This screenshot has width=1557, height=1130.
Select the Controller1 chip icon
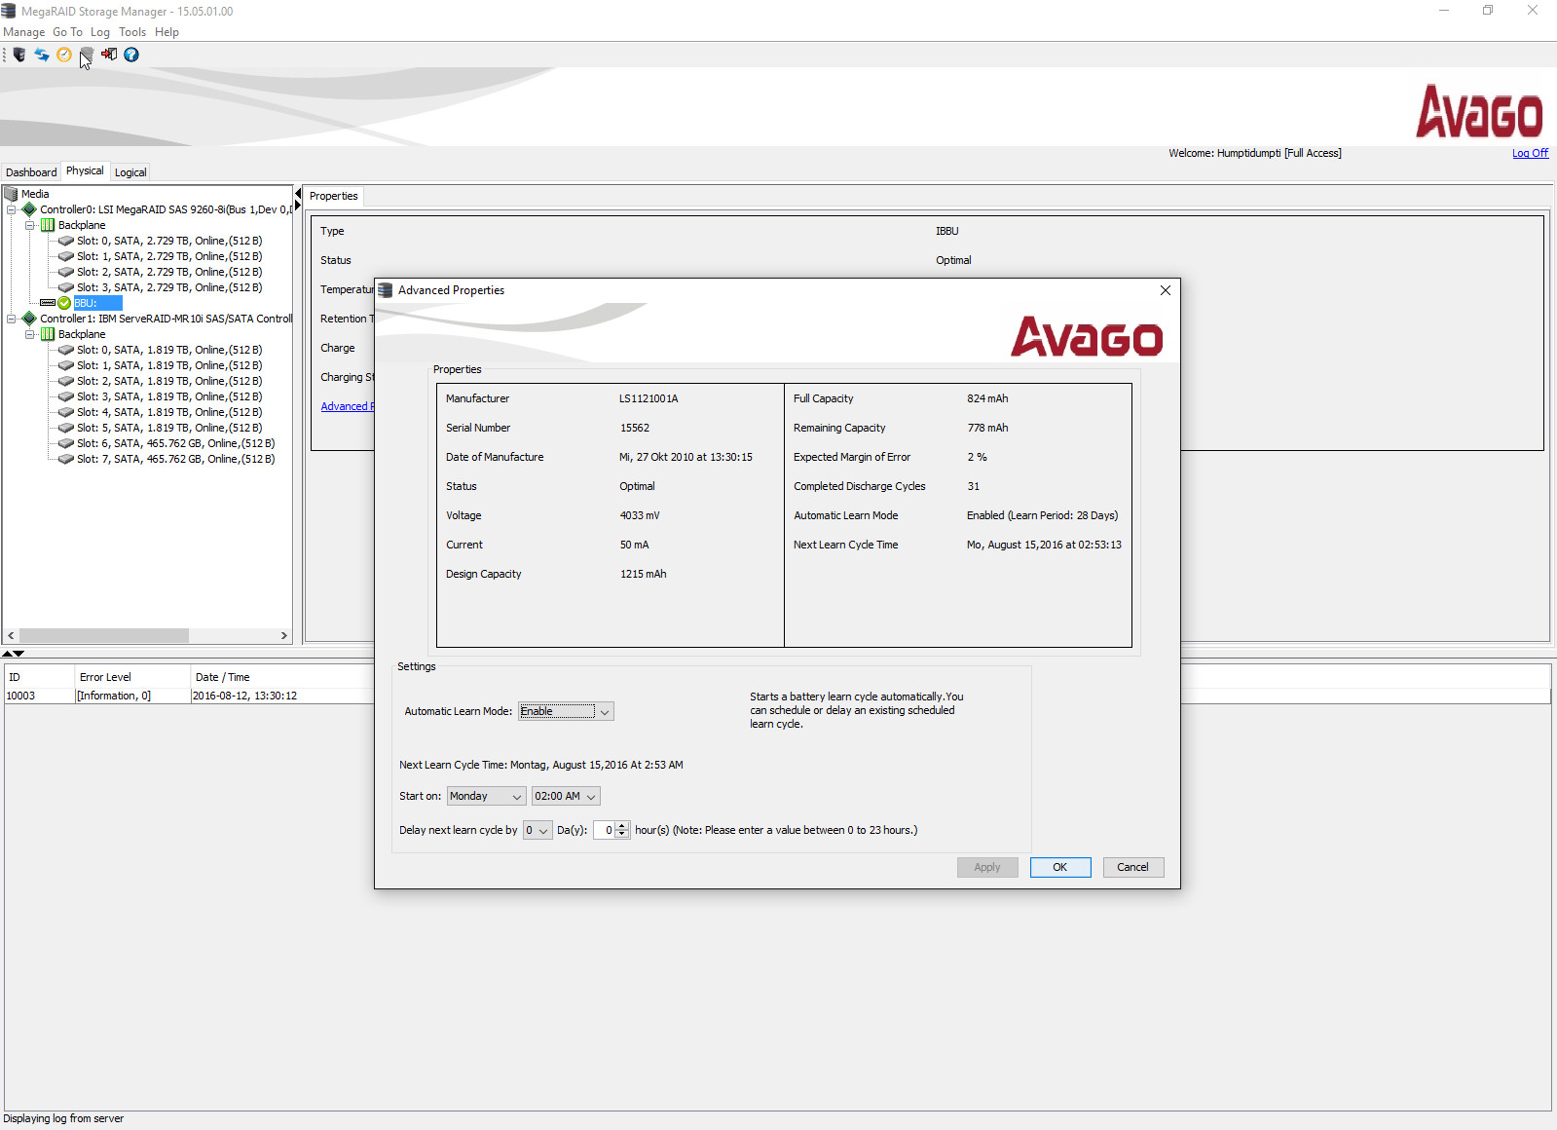pyautogui.click(x=29, y=319)
